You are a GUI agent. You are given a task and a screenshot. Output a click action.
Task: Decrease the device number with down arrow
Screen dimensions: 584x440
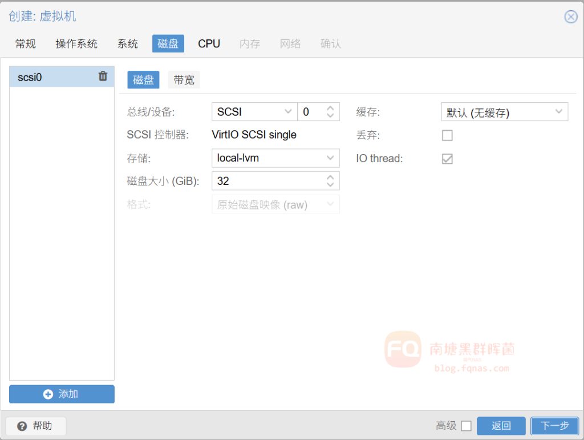coord(330,116)
